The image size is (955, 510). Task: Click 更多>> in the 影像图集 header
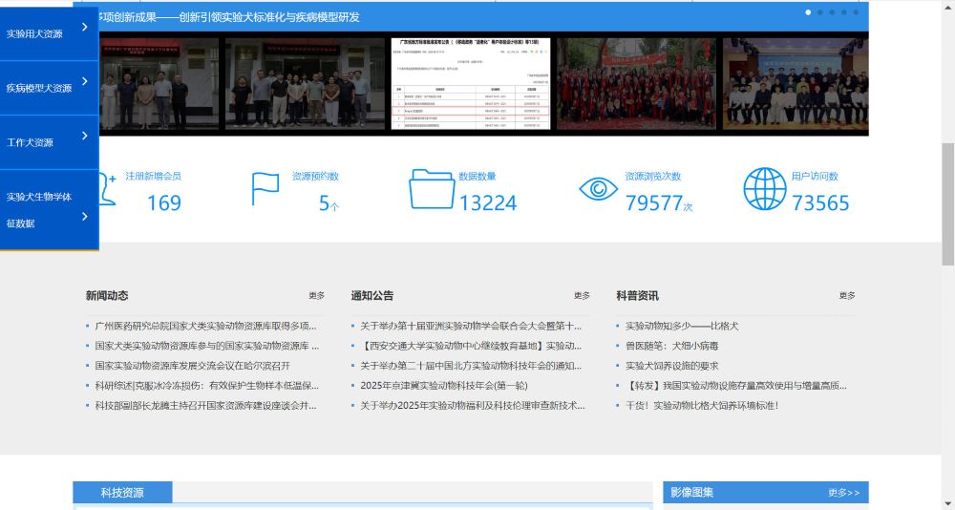[x=843, y=493]
